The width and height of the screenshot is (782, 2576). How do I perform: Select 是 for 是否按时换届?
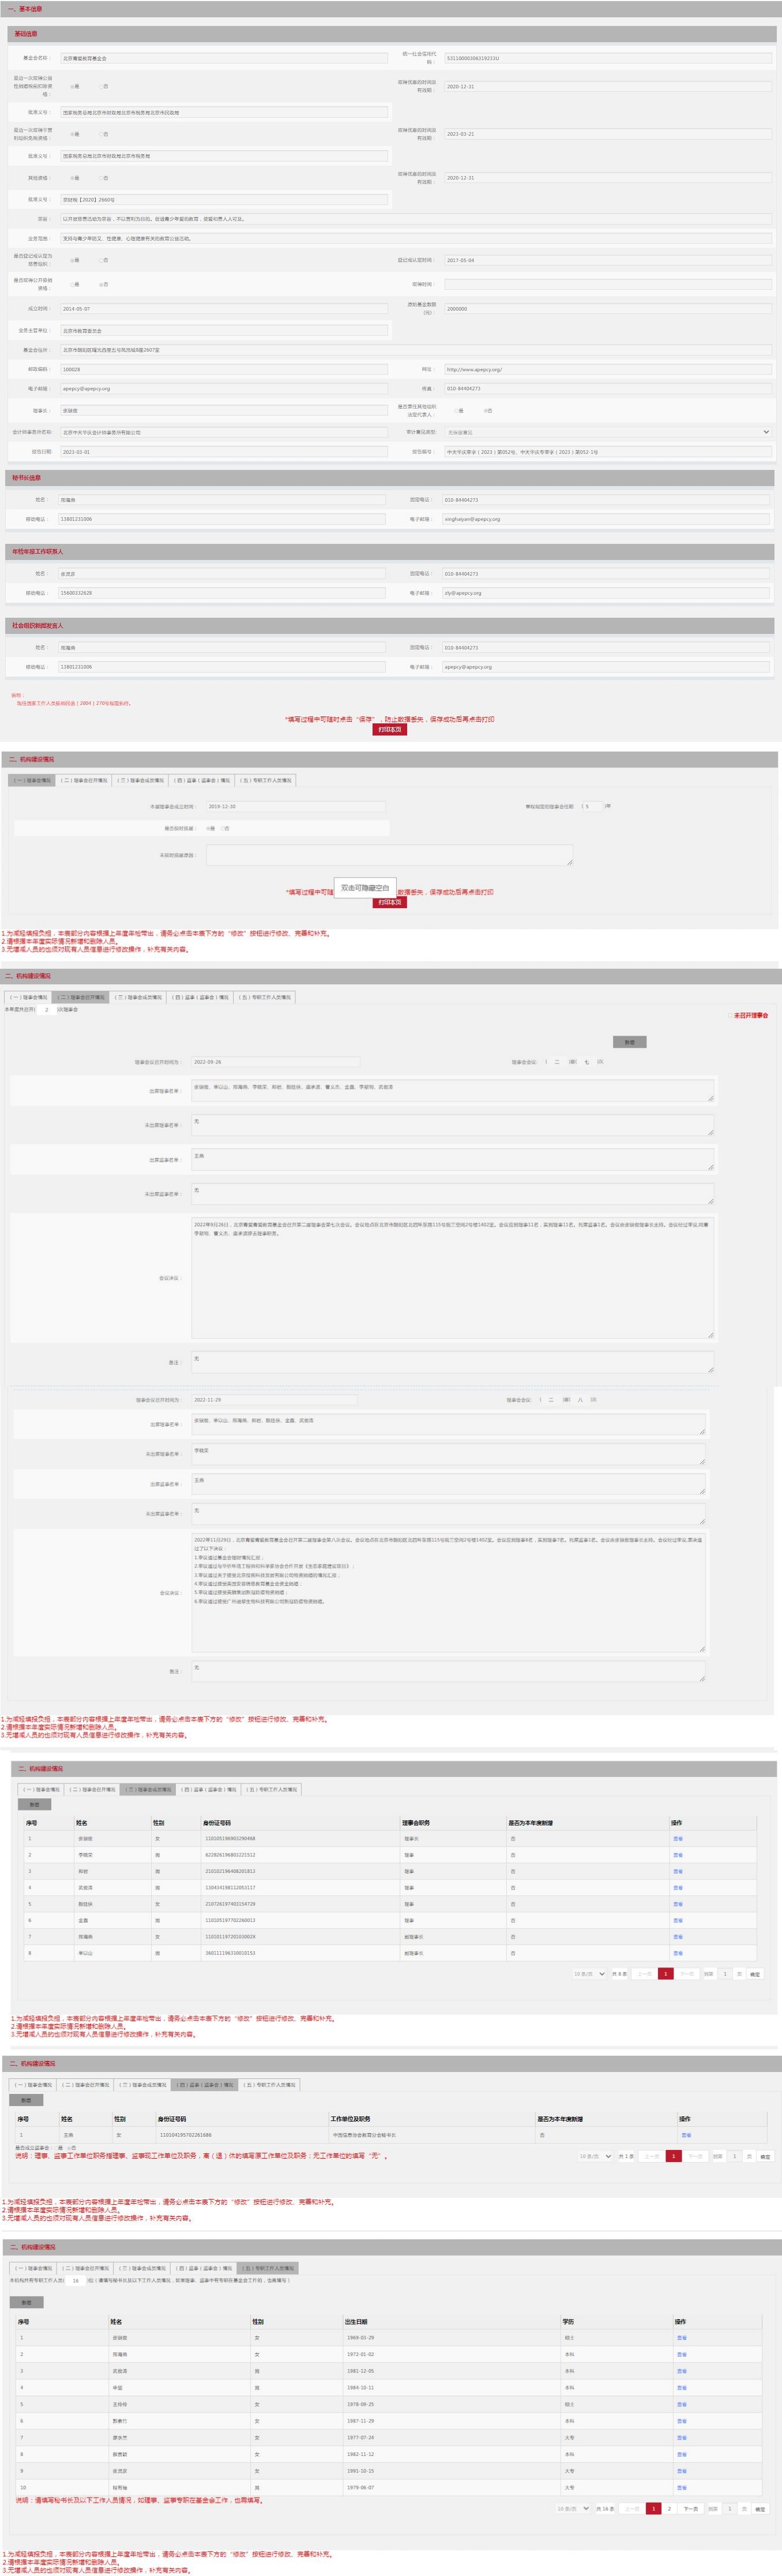208,828
